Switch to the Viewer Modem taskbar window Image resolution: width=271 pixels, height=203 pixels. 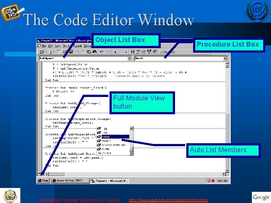click(70, 180)
